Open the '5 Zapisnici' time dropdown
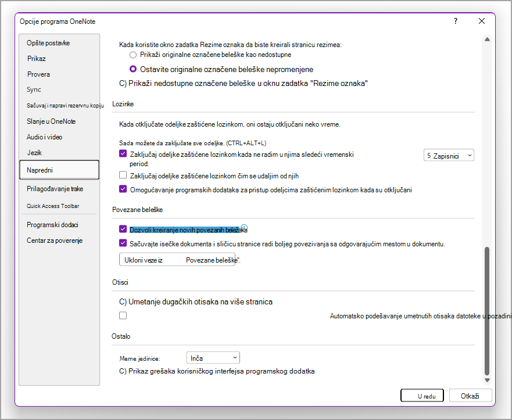The height and width of the screenshot is (420, 512). click(x=449, y=156)
